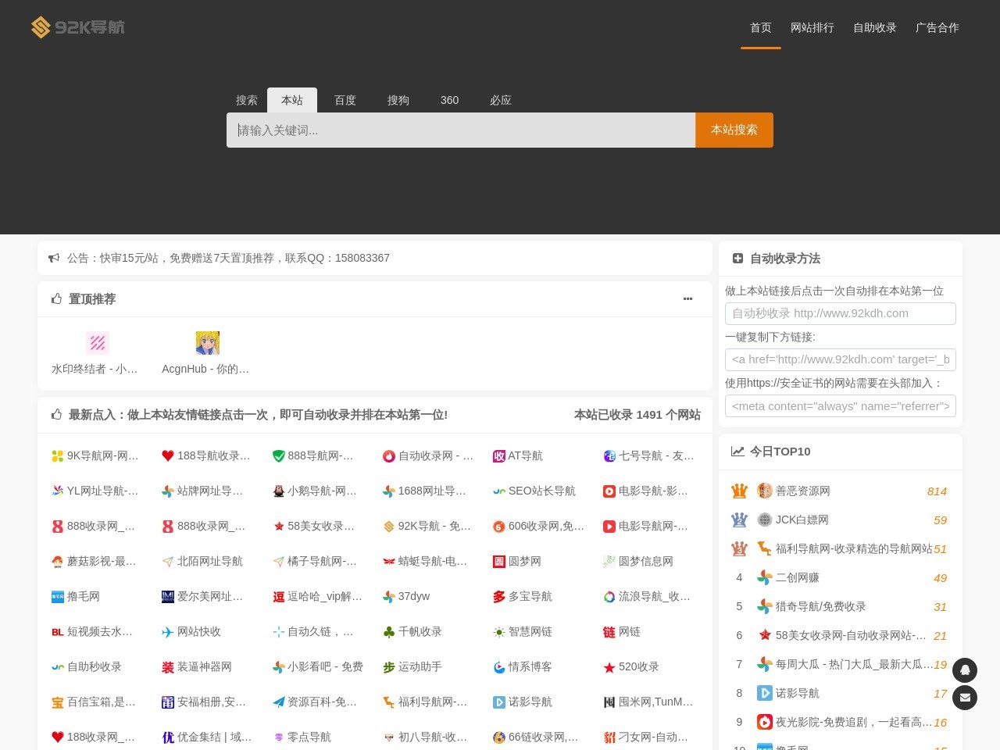Click the 逗哈哈_vip解 icon
The height and width of the screenshot is (750, 1000).
point(278,596)
